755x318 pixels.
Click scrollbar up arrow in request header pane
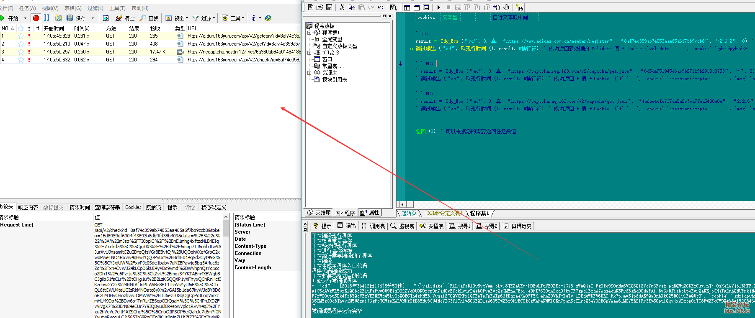(x=226, y=217)
